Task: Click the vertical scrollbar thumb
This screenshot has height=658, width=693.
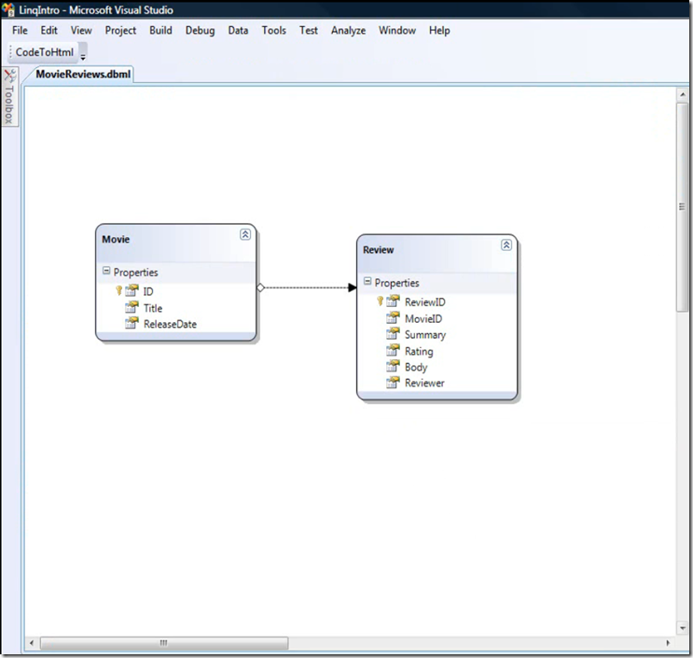Action: pyautogui.click(x=683, y=207)
